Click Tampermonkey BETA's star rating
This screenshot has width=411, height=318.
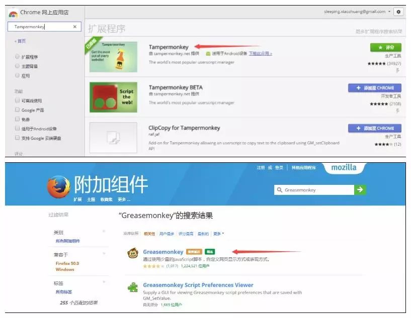click(x=379, y=104)
